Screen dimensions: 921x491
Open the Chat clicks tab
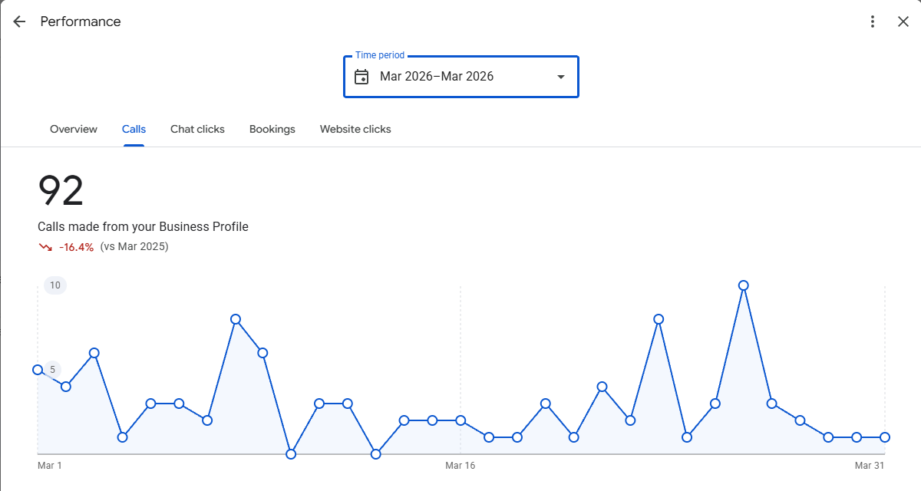coord(197,129)
